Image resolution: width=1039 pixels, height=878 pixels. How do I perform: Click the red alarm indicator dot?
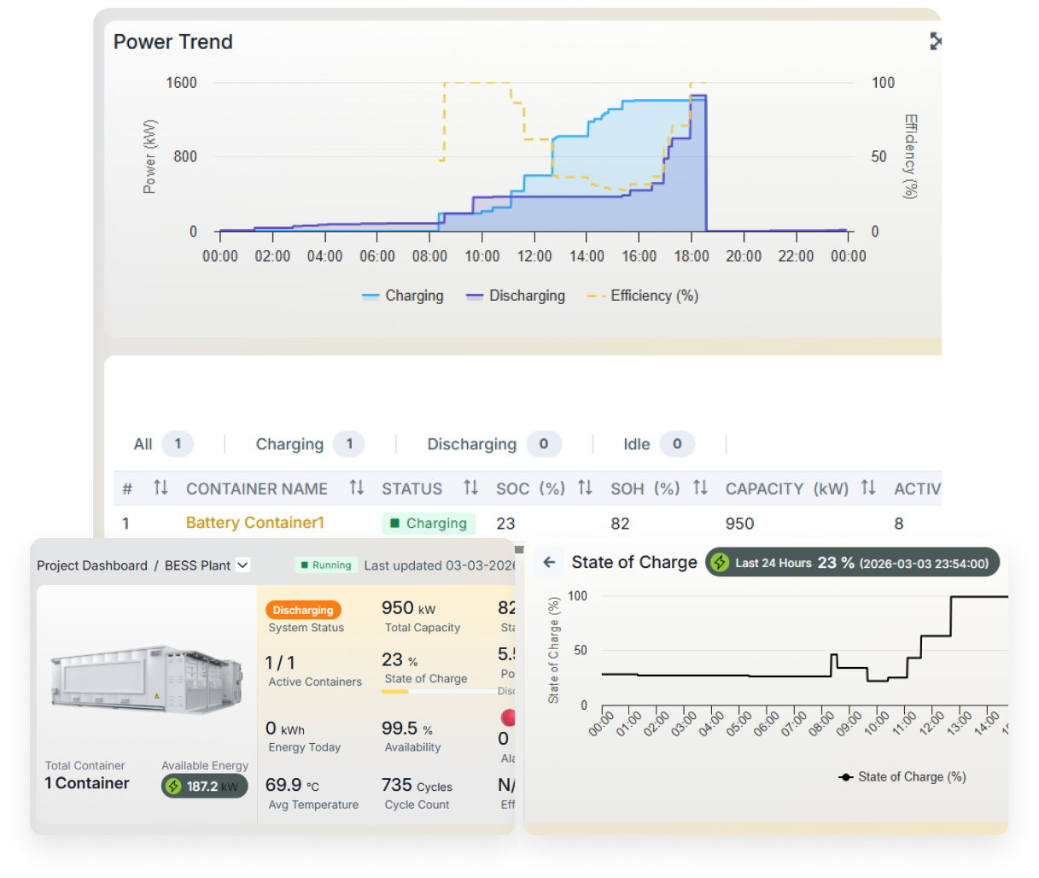pos(509,718)
